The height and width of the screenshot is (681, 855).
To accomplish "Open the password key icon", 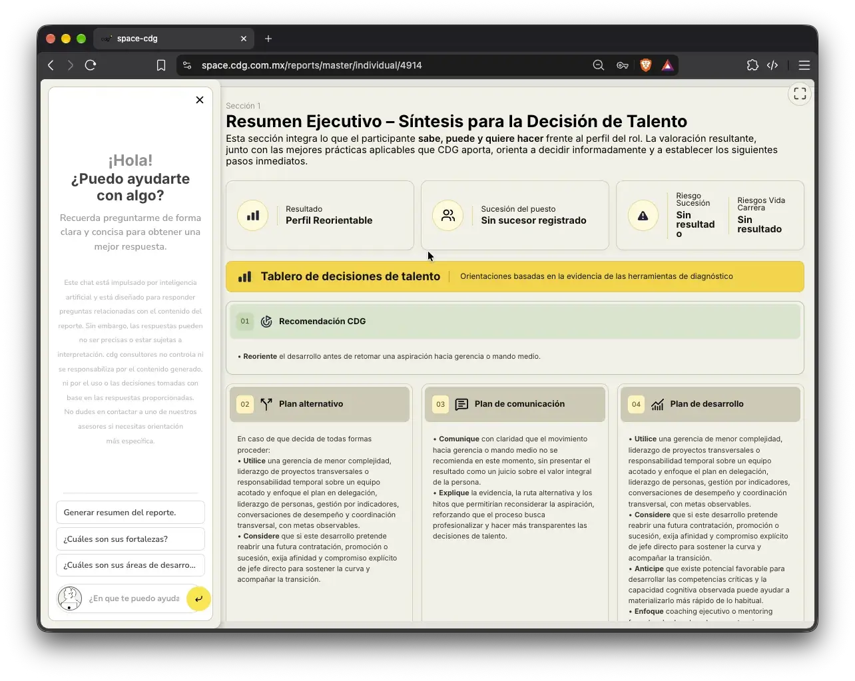I will pos(623,65).
